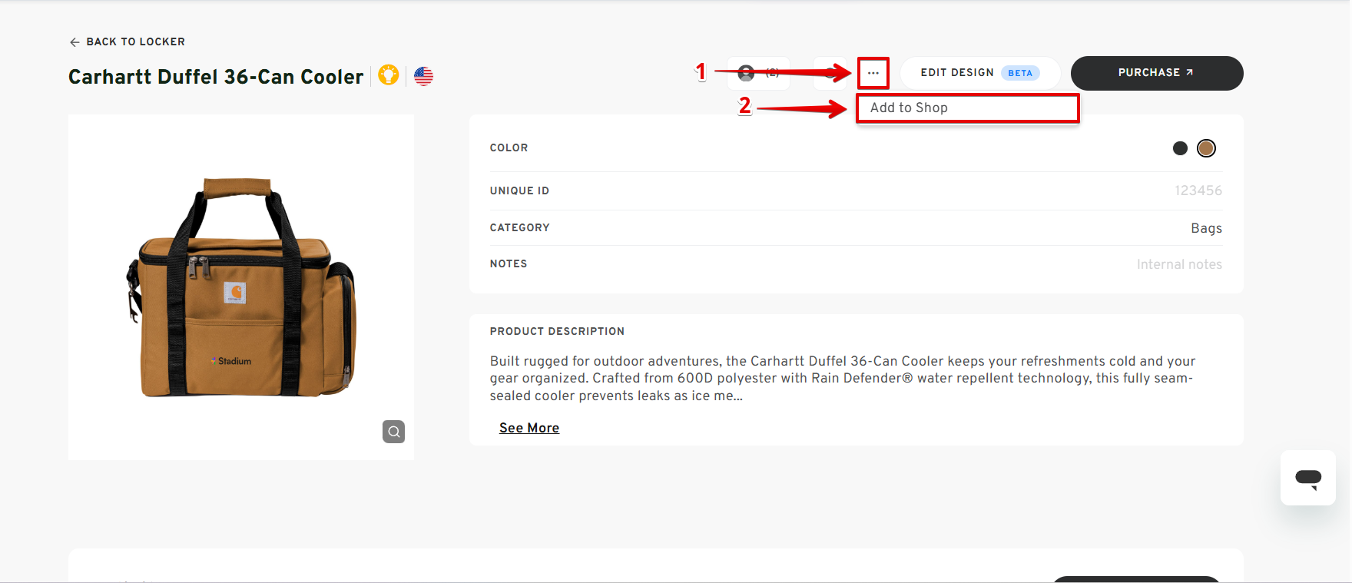This screenshot has height=583, width=1352.
Task: Go back to locker
Action: 135,42
